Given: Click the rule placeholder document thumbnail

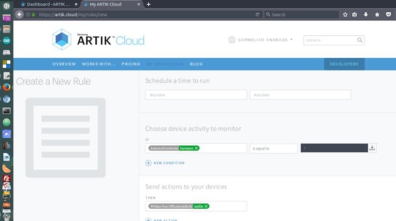Looking at the screenshot, I should coord(65,138).
